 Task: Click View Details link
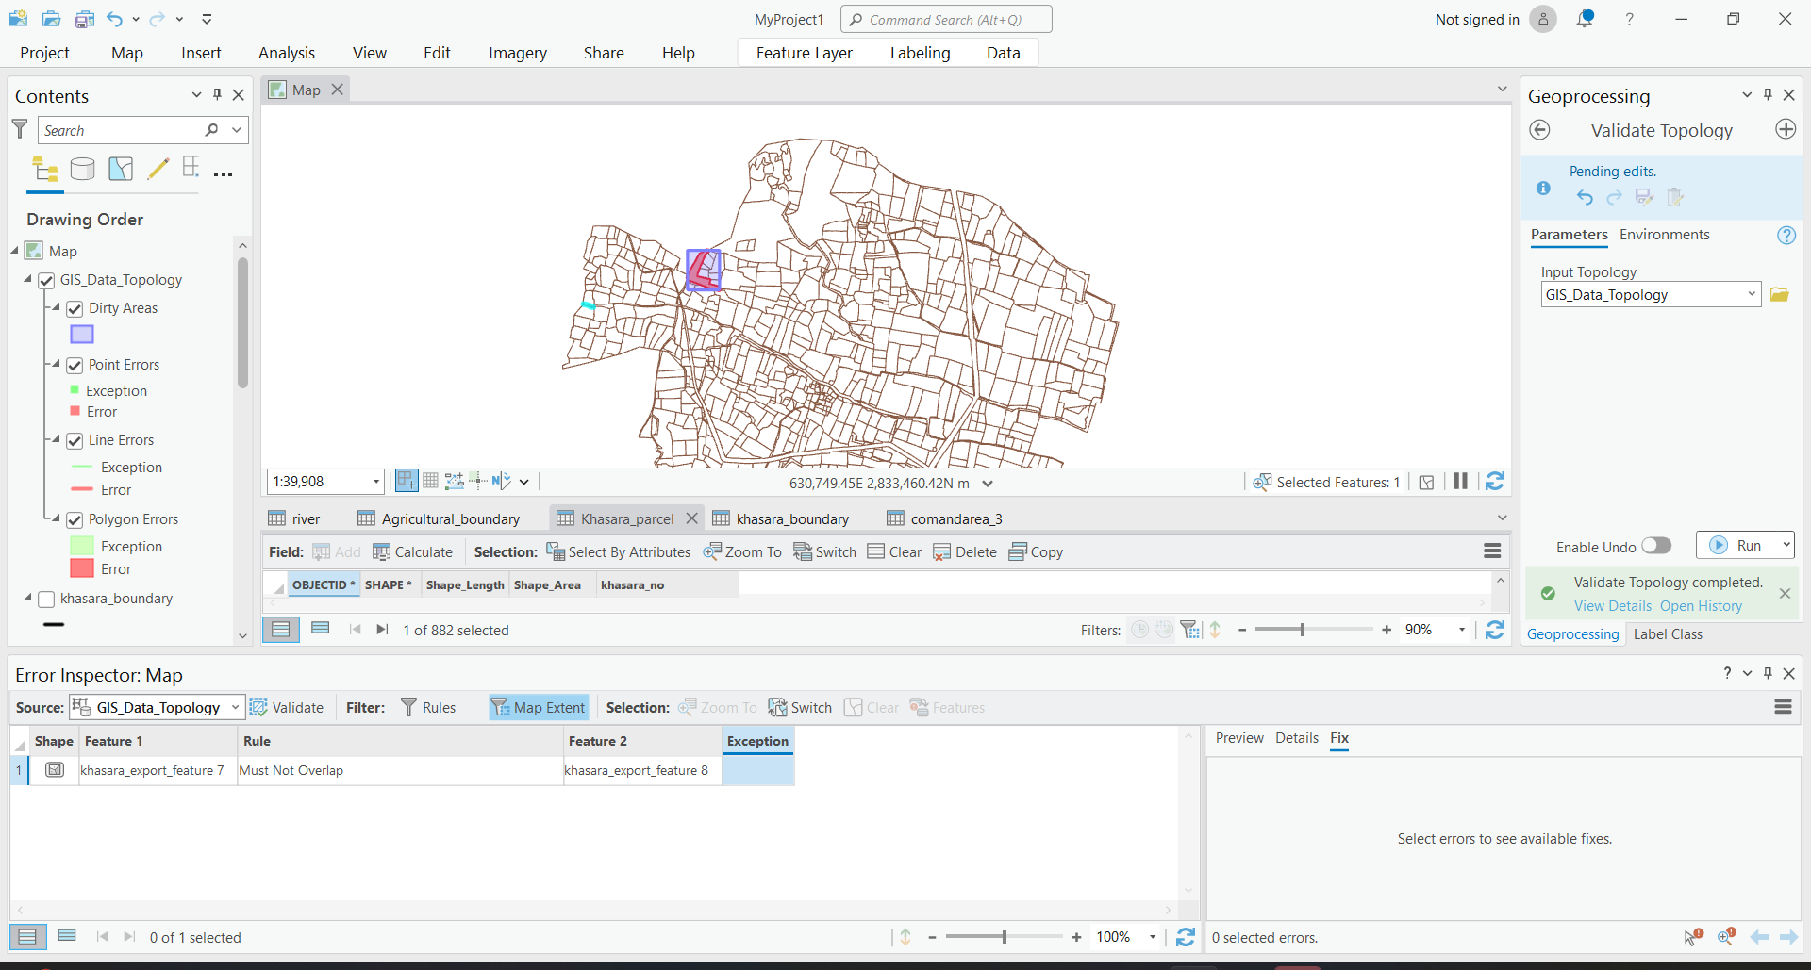tap(1612, 606)
